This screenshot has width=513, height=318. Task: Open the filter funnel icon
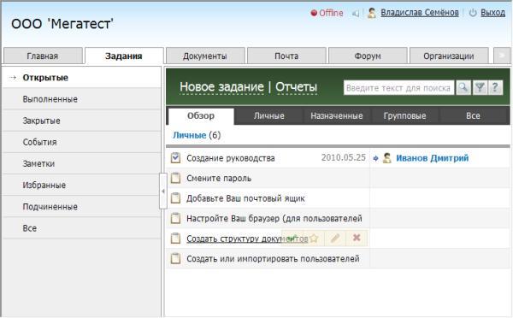pyautogui.click(x=480, y=88)
